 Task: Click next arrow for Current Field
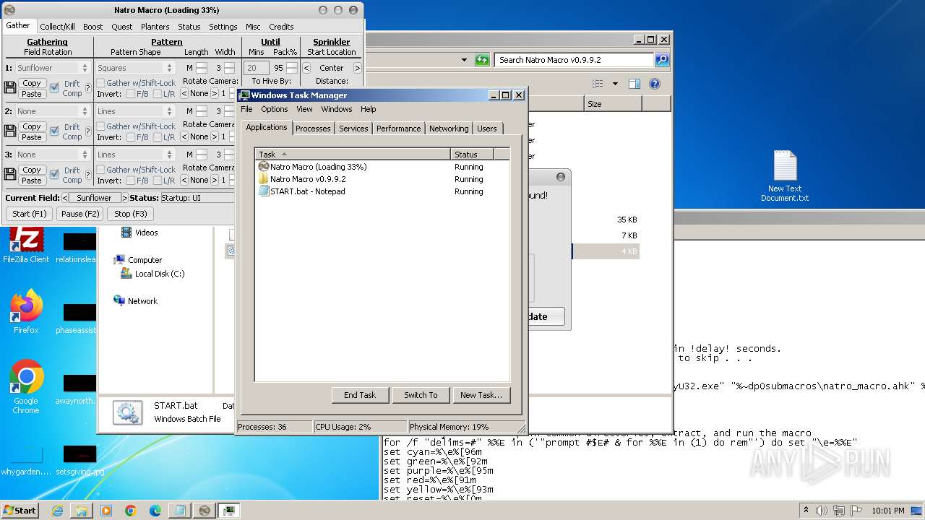(x=124, y=198)
